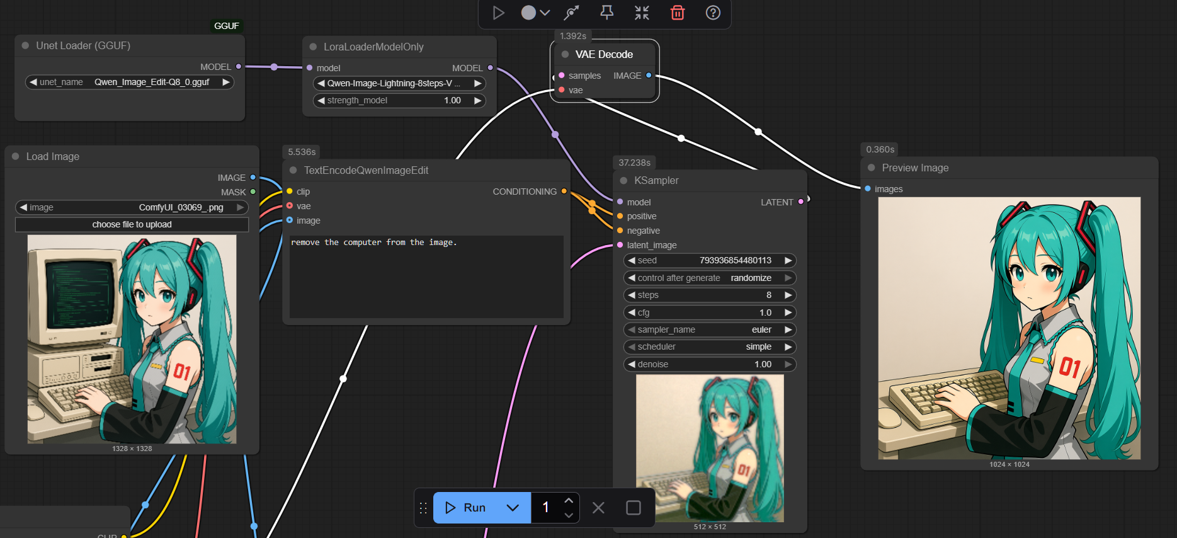Click the pin icon in the top toolbar
Viewport: 1177px width, 538px height.
pyautogui.click(x=606, y=13)
